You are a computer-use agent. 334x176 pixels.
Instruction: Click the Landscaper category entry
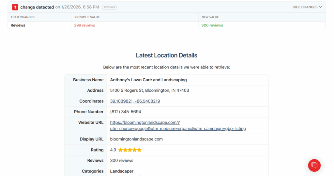[122, 171]
